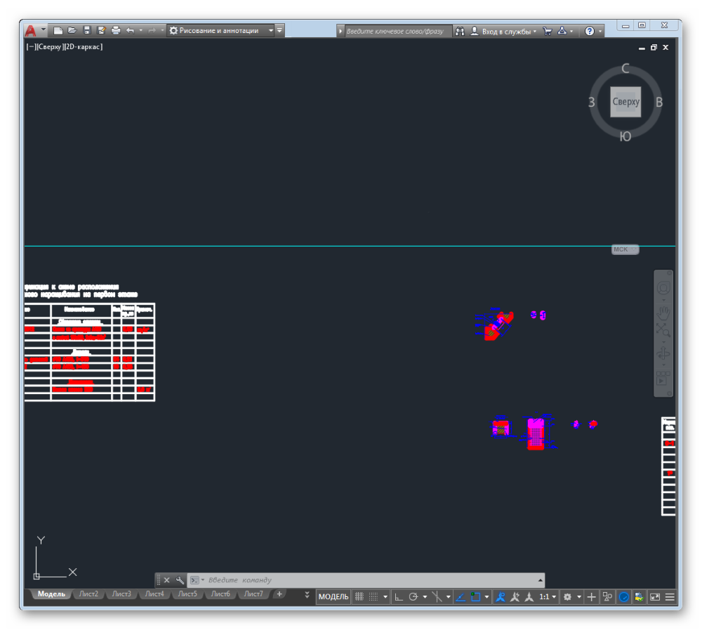Click the '[2D-каркас]' visual style label

[84, 46]
